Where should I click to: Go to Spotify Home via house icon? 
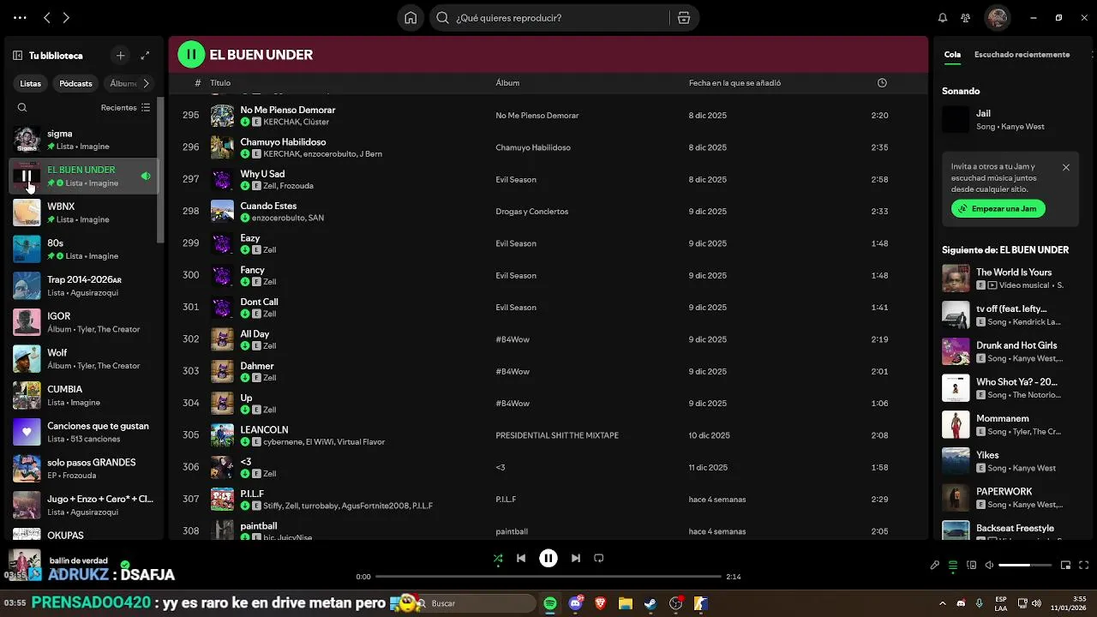pos(411,18)
